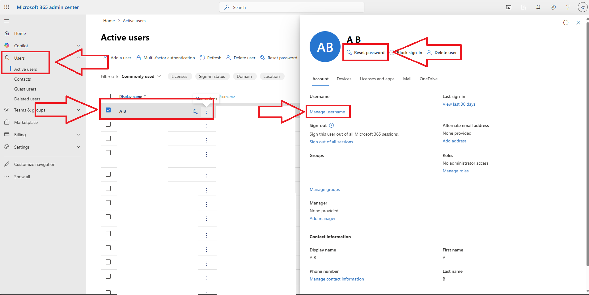This screenshot has height=295, width=589.
Task: Click Reset password in the user panel
Action: (x=366, y=53)
